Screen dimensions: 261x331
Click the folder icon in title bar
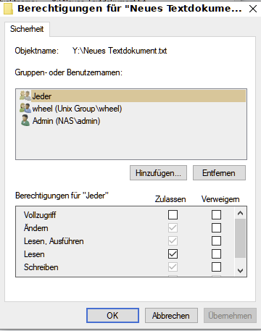8,9
